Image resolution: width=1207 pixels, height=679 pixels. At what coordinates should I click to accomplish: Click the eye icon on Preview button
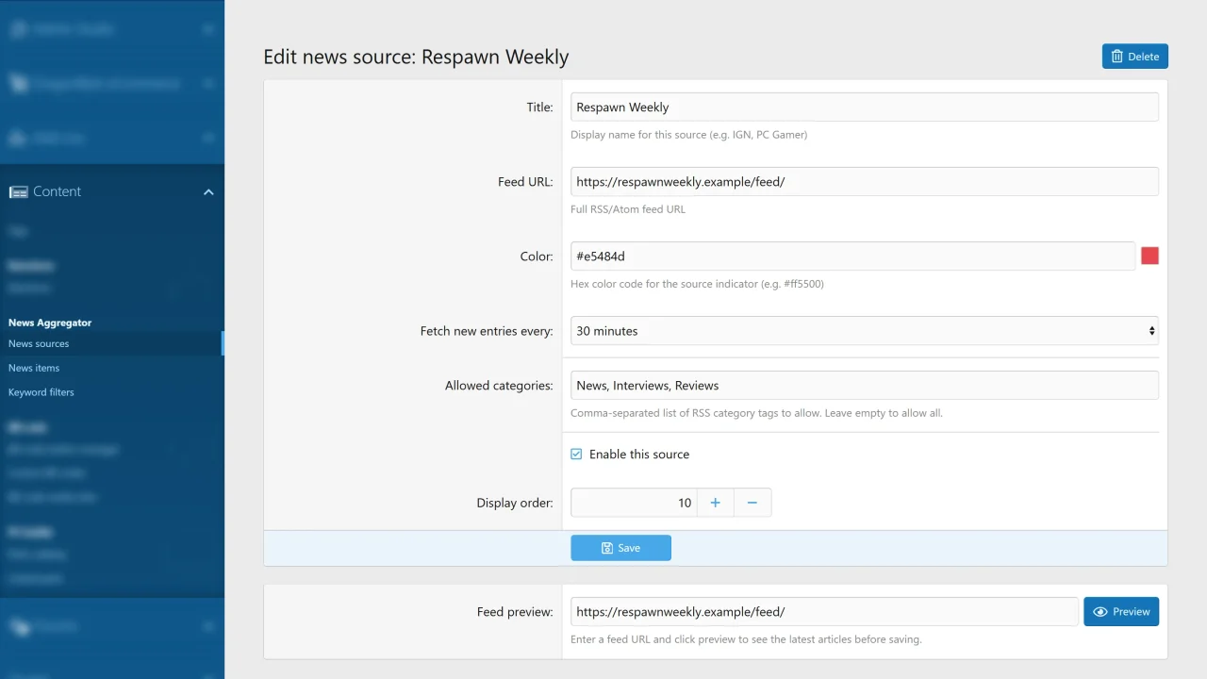click(1100, 612)
